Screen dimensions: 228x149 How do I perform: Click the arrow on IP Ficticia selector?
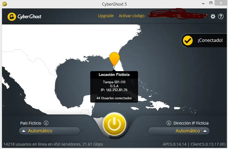[205, 131]
